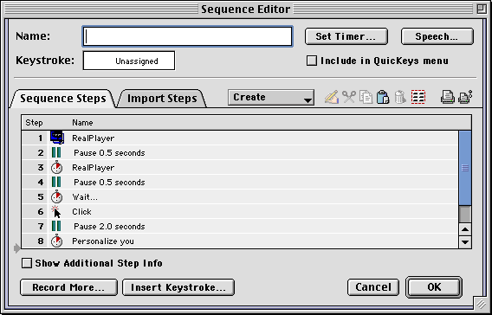The width and height of the screenshot is (492, 315).
Task: Click the stopwatch icon for Personalize you
Action: (57, 241)
